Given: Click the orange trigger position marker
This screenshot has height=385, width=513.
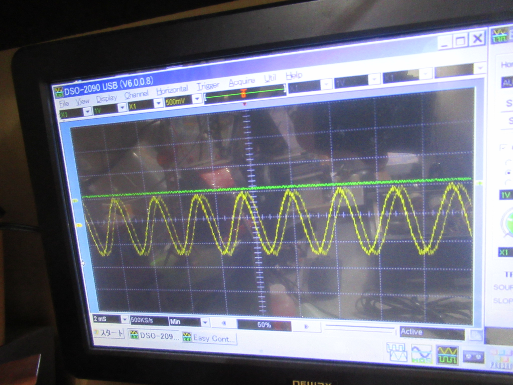Looking at the screenshot, I should (243, 94).
